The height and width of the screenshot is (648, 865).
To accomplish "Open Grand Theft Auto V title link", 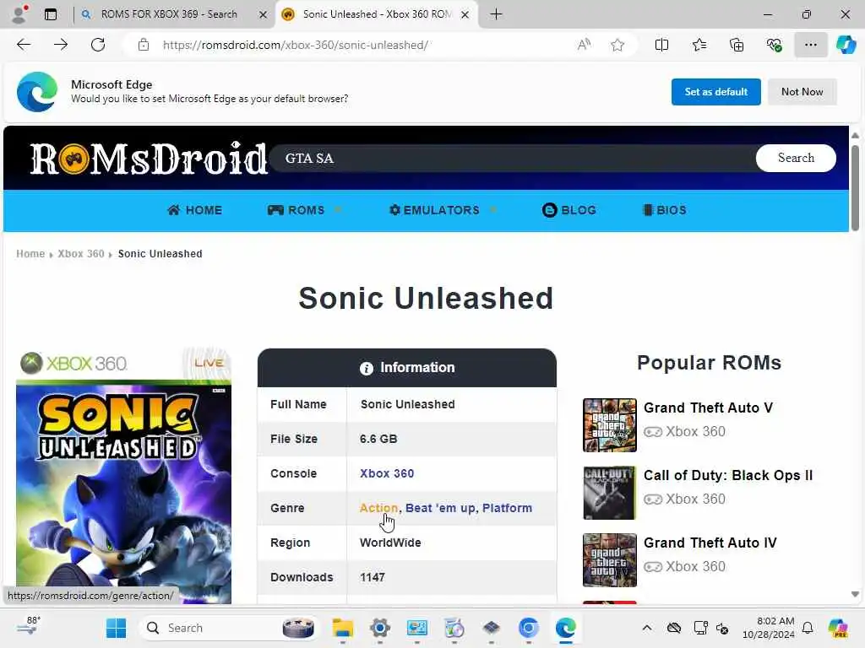I will pos(708,408).
